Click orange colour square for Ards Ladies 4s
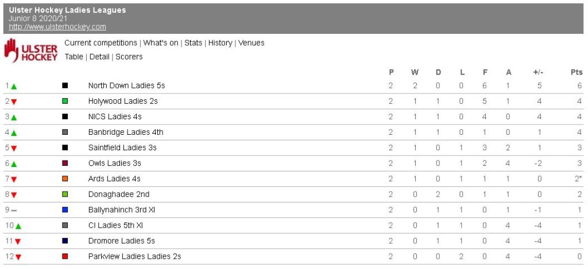Image resolution: width=588 pixels, height=269 pixels. [x=65, y=178]
